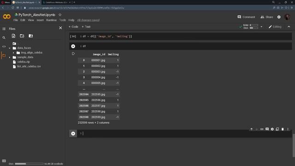Click the 'Smiling' column header

click(113, 54)
